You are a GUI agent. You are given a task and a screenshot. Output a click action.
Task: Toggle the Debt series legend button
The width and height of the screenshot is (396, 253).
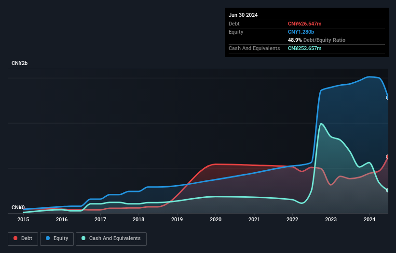(23, 239)
